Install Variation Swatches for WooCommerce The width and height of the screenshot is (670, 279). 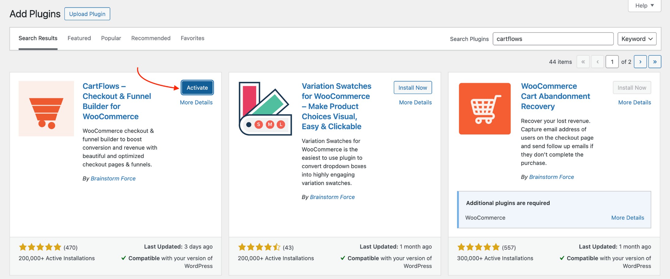(x=413, y=88)
